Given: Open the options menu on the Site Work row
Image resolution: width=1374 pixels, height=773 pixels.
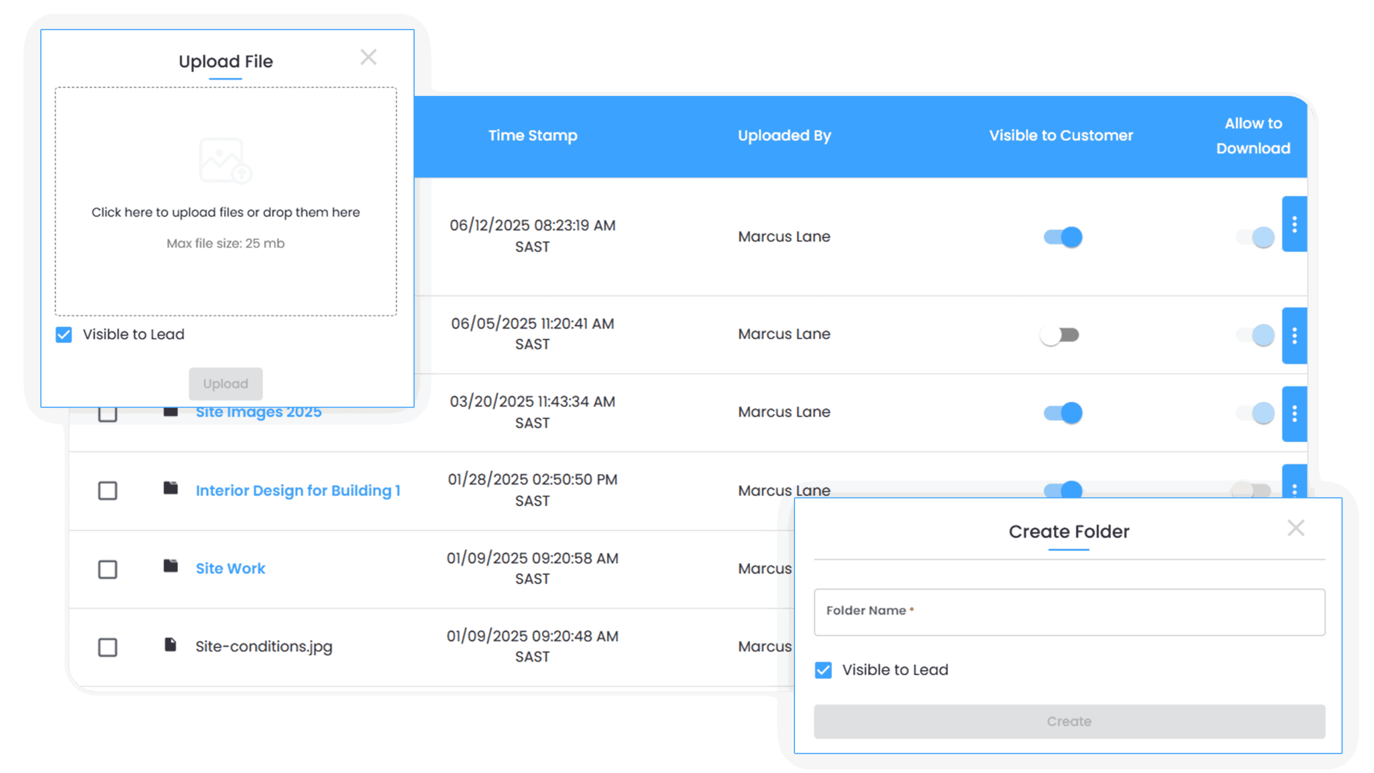Looking at the screenshot, I should (1294, 568).
